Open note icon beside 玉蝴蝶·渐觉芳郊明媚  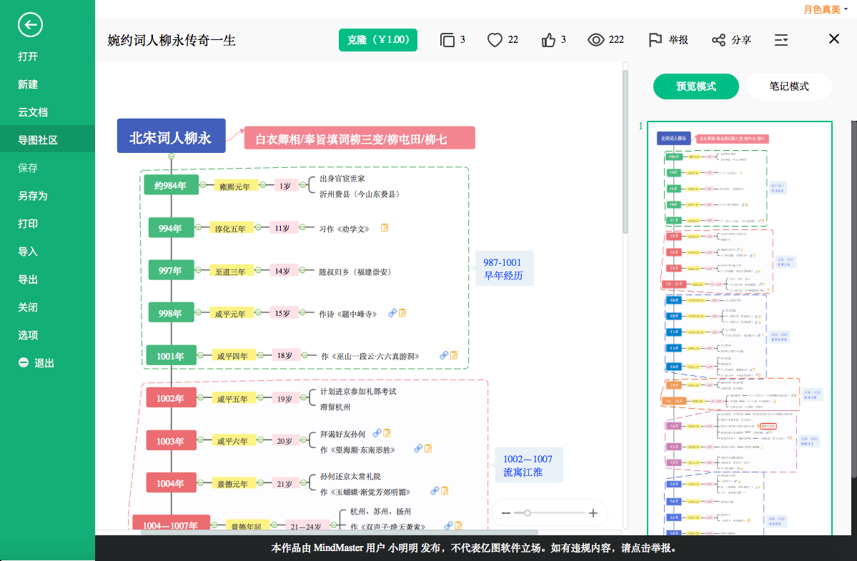pos(445,490)
